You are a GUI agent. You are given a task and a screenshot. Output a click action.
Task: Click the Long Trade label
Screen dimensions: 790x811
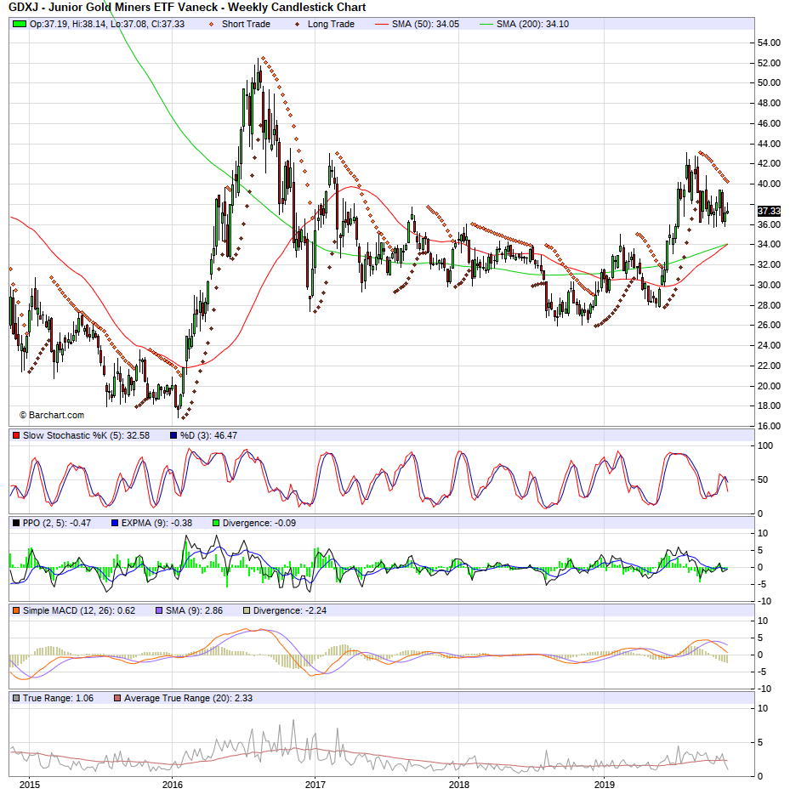331,25
